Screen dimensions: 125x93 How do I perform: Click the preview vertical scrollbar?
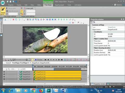coord(89,40)
